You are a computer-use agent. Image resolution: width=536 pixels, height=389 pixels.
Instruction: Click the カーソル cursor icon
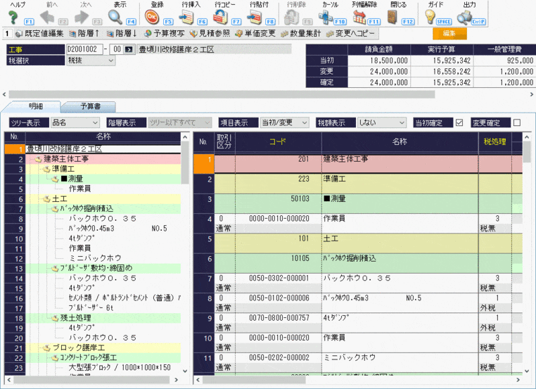pos(325,17)
